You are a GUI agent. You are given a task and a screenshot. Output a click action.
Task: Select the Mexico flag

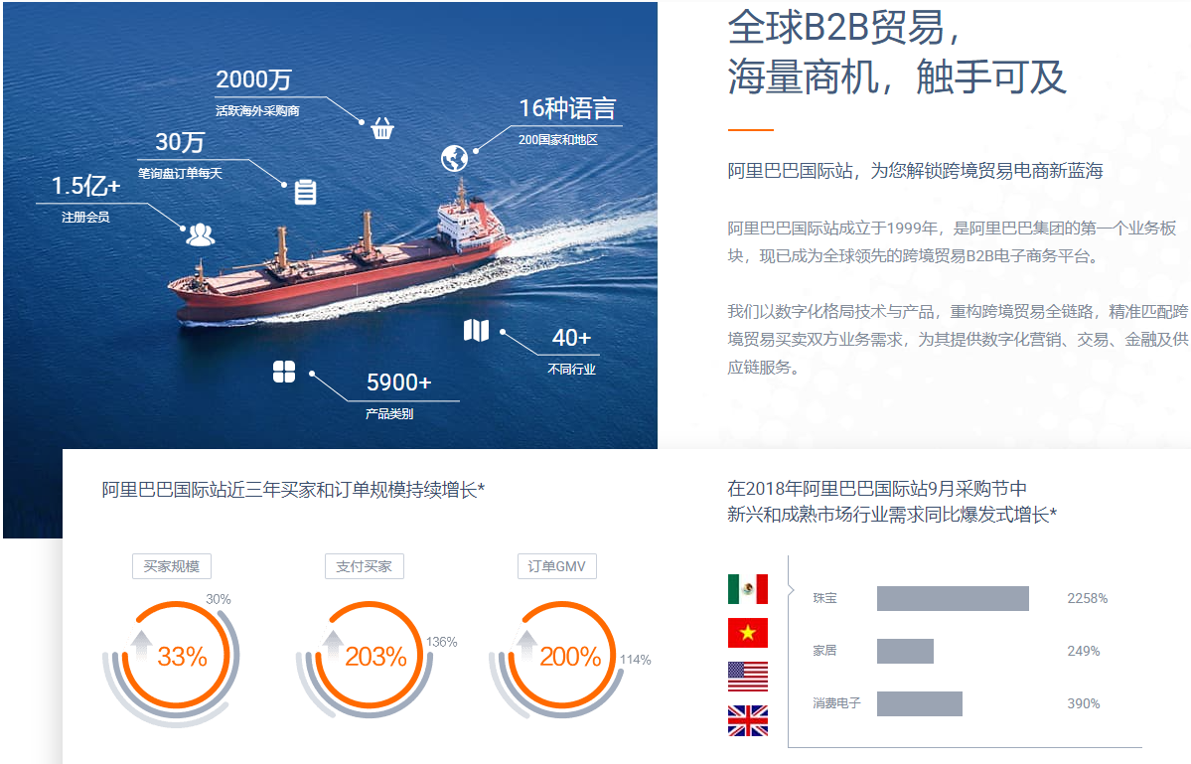(747, 589)
